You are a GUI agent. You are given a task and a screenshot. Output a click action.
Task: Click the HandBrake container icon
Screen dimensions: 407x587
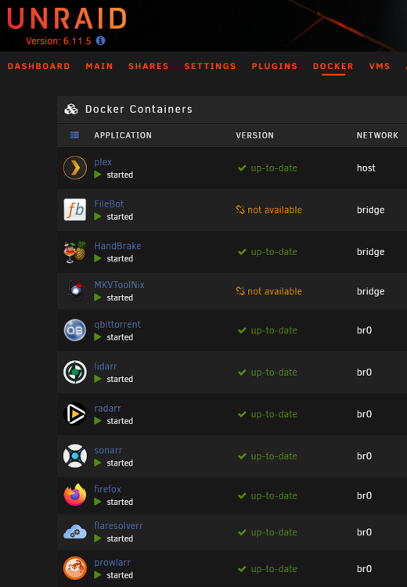pyautogui.click(x=75, y=251)
